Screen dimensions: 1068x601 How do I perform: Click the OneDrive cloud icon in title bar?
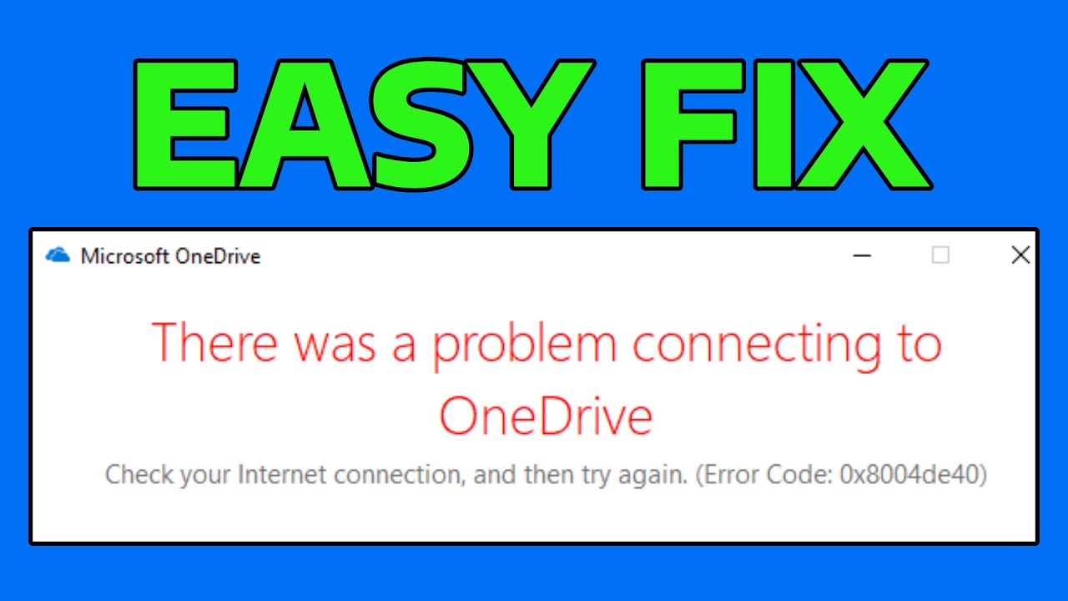tap(58, 255)
